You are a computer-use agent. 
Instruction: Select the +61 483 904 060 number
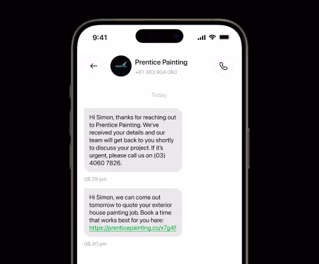click(x=156, y=72)
